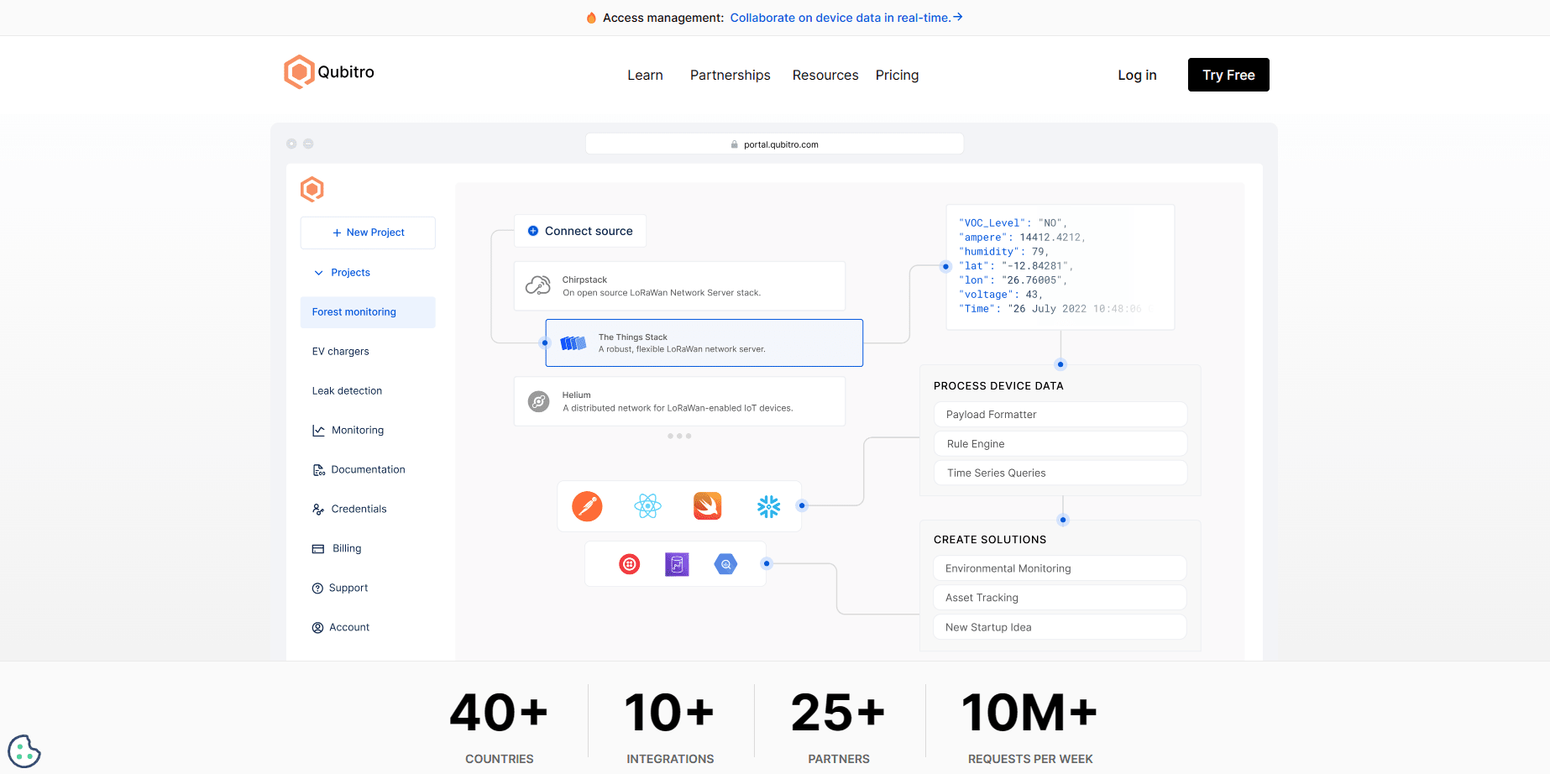The width and height of the screenshot is (1550, 774).
Task: Go to the Pricing page
Action: coord(897,76)
